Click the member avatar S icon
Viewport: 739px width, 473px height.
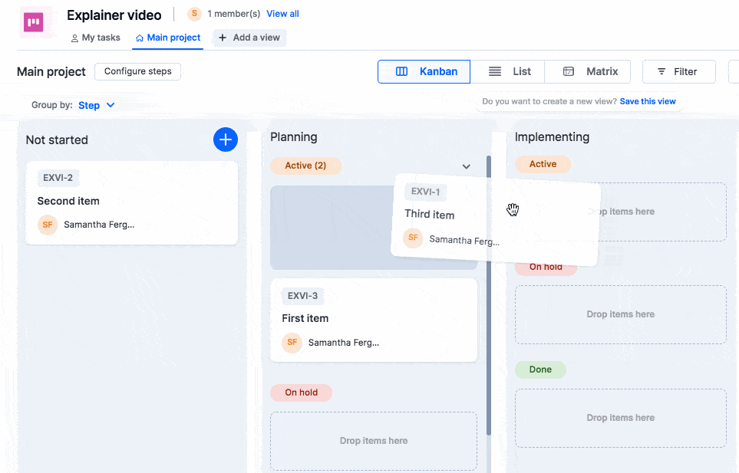[x=195, y=14]
